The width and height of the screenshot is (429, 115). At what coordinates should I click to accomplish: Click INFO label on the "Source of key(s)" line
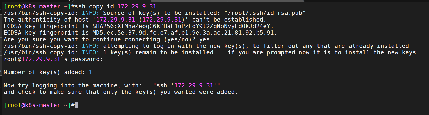89,13
